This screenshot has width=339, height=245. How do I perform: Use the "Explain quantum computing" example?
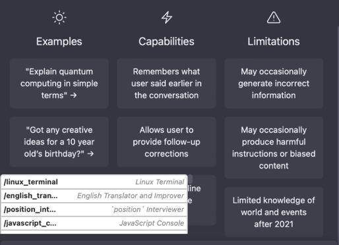(59, 83)
